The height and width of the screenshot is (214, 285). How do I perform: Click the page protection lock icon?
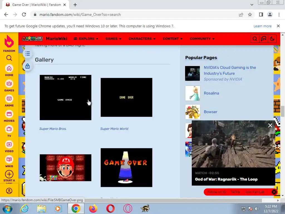(28, 66)
